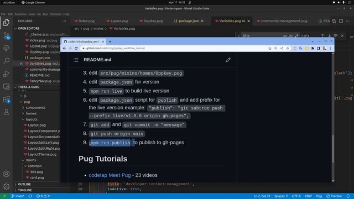Close the find widget
This screenshot has width=354, height=199.
[x=342, y=35]
